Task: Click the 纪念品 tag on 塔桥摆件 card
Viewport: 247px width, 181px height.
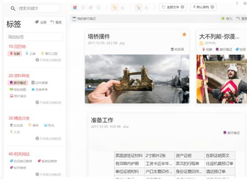Action: [x=177, y=49]
